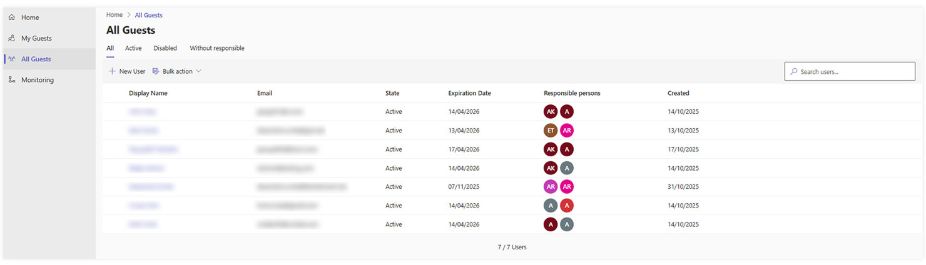Click the All Guests sidebar icon

(x=11, y=59)
